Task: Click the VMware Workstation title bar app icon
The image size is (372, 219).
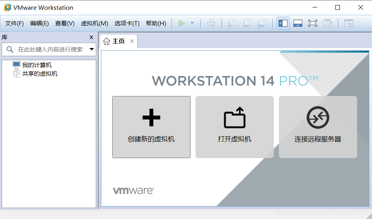Action: tap(7, 7)
